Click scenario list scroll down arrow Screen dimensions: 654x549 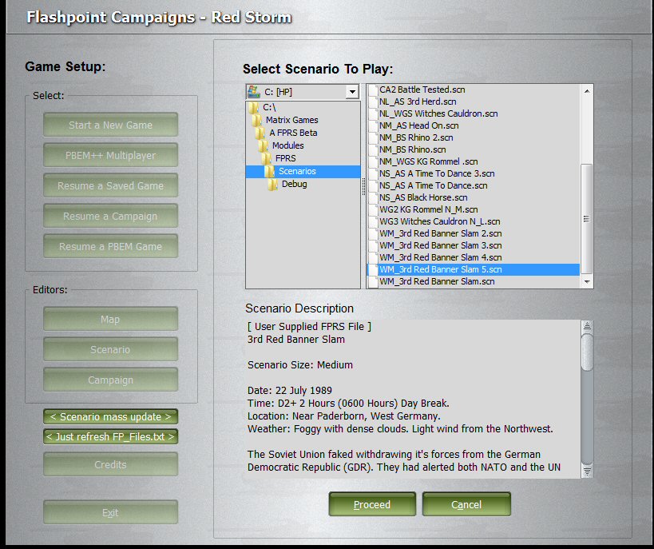587,282
